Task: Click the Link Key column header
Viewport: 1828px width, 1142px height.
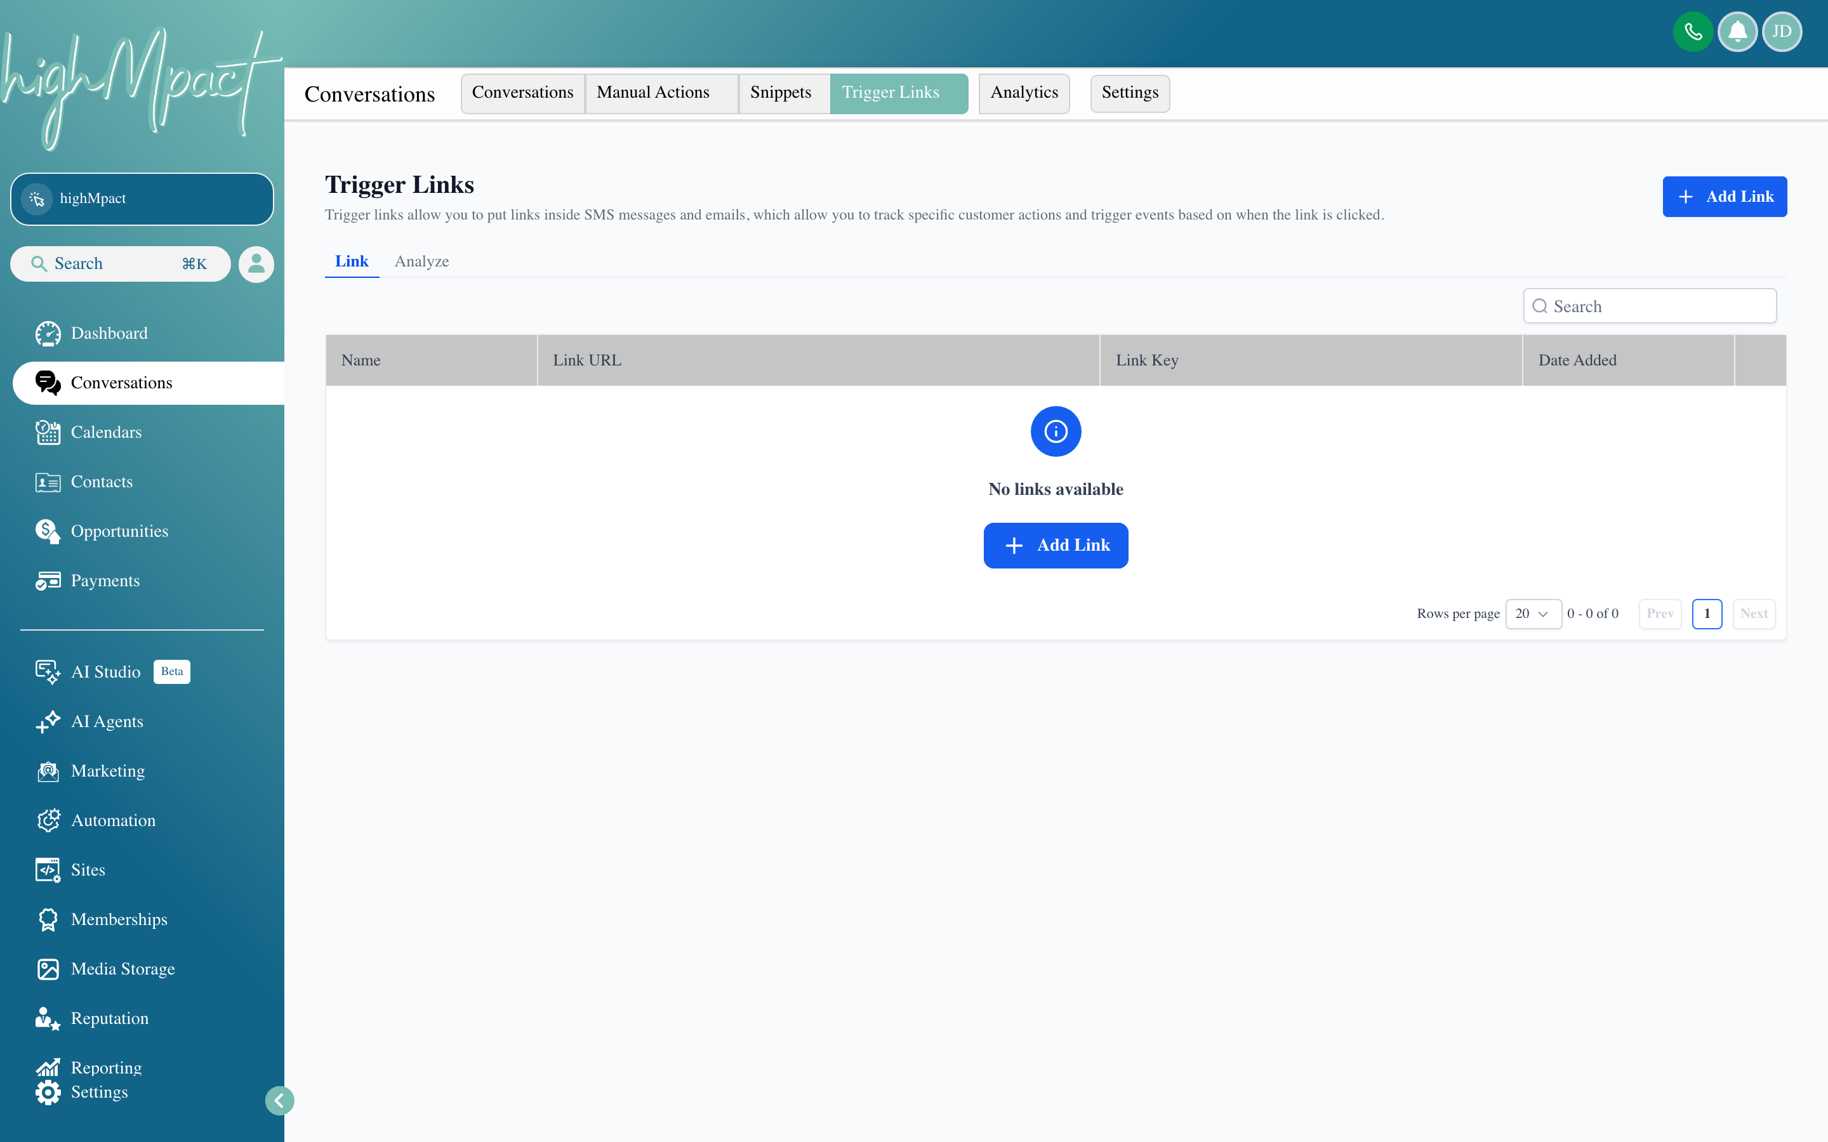Action: pos(1311,360)
